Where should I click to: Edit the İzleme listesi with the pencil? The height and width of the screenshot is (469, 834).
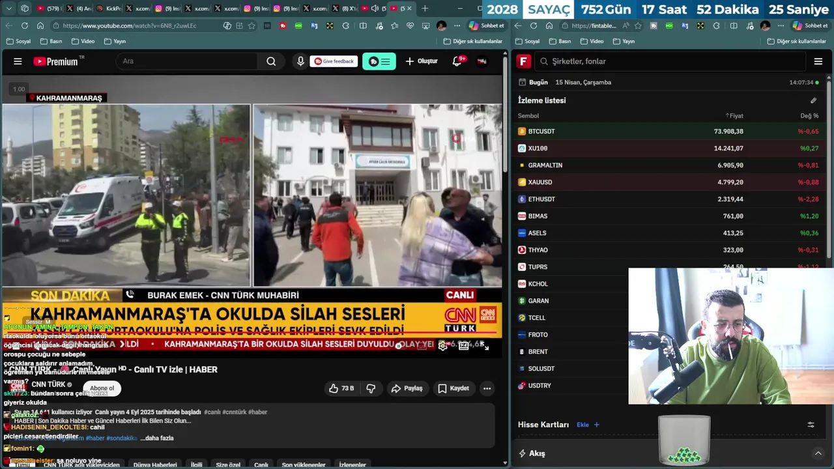(x=813, y=100)
